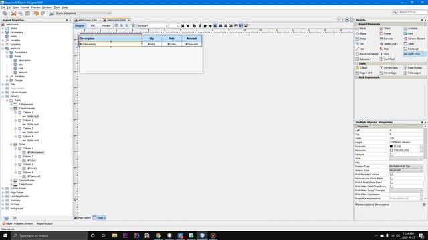Open the Print When Group Changes dropdown
428x240 pixels.
(x=406, y=191)
